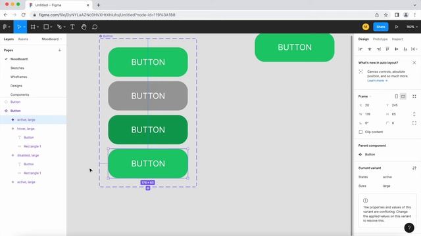The image size is (421, 236).
Task: Enable Clip content checkbox
Action: point(360,132)
